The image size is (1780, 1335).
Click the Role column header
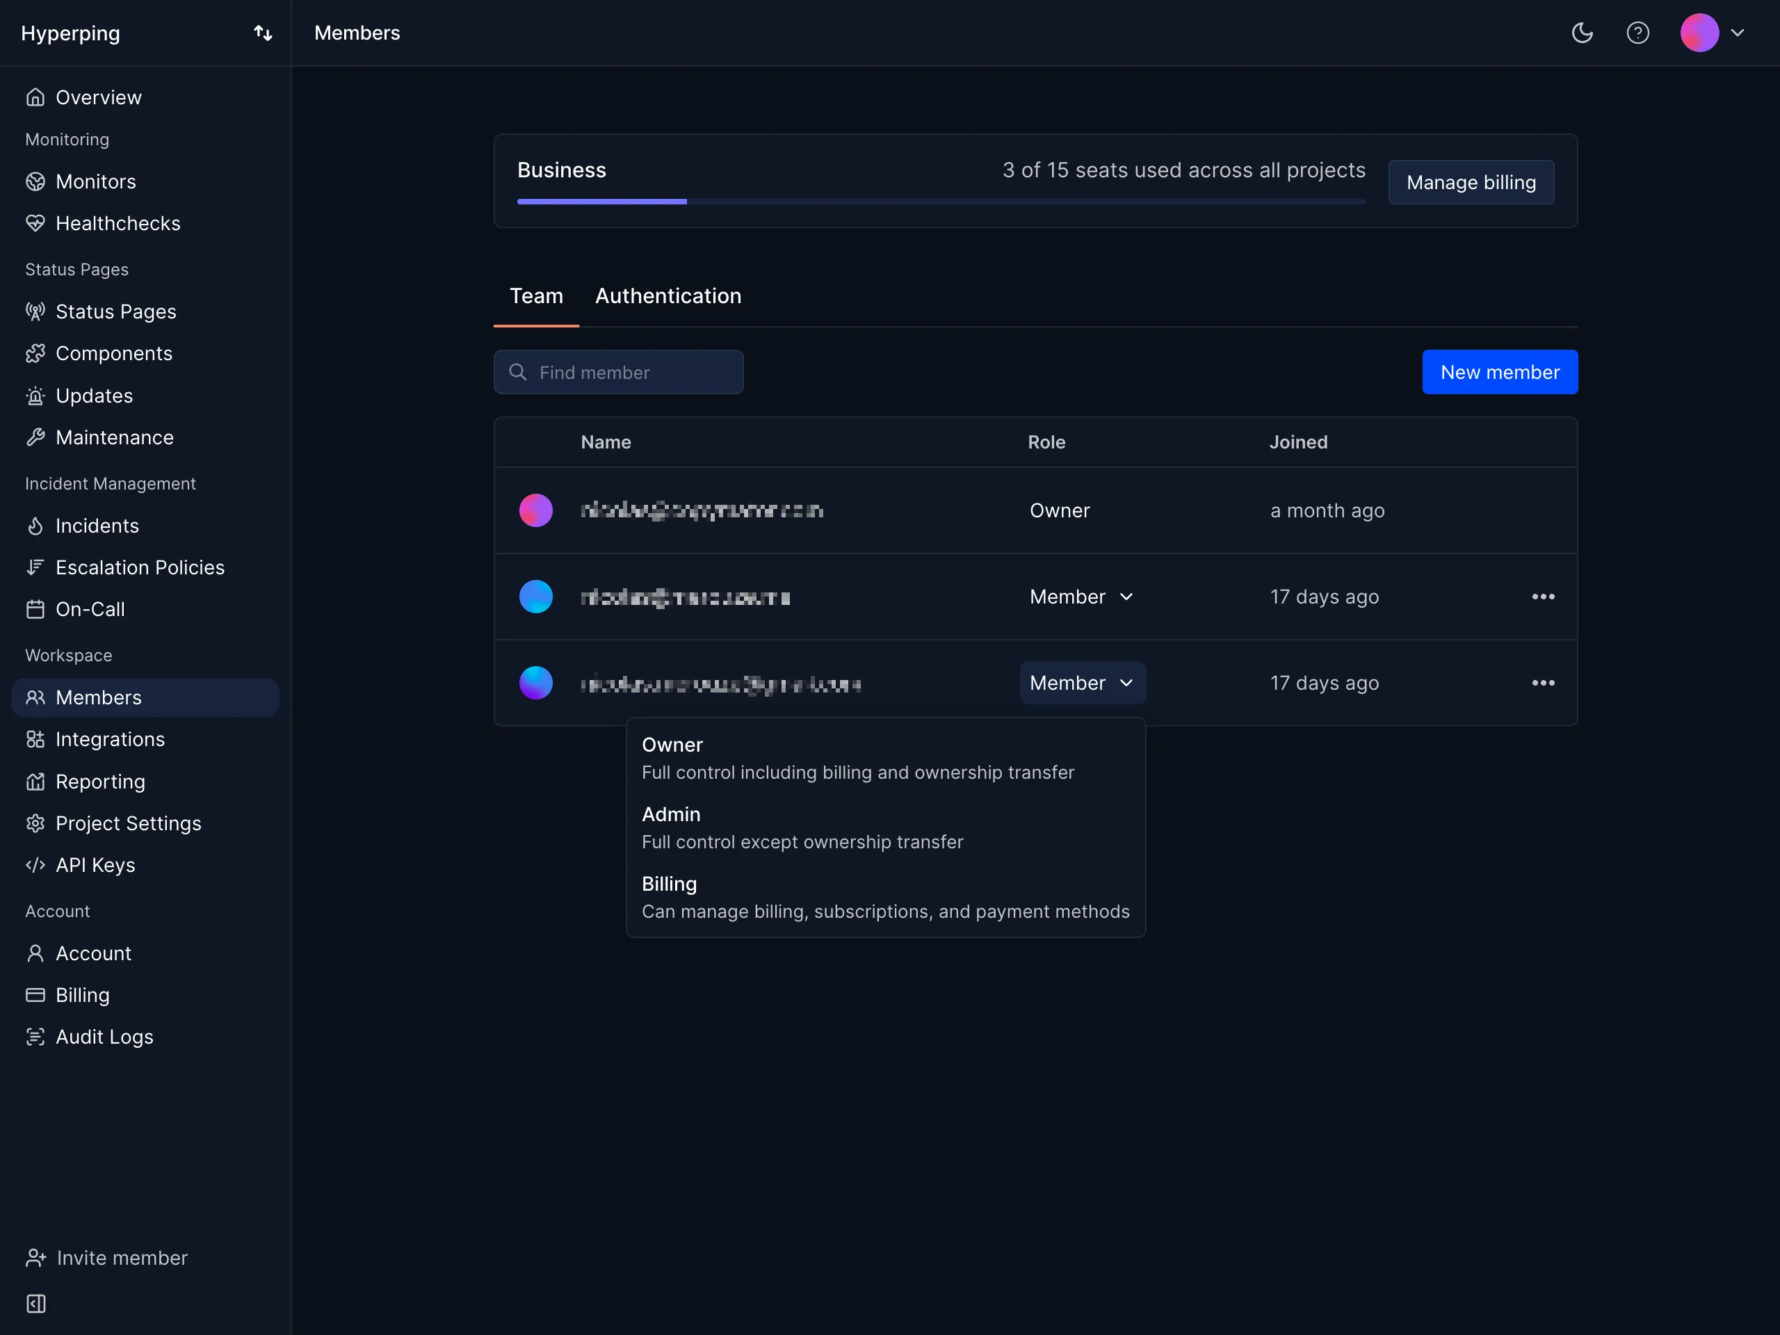pyautogui.click(x=1046, y=442)
